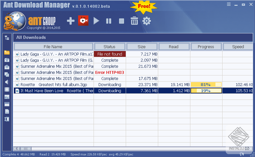255x157 pixels.
Task: Click file icon of Error HTTP403 row
Action: [17, 73]
